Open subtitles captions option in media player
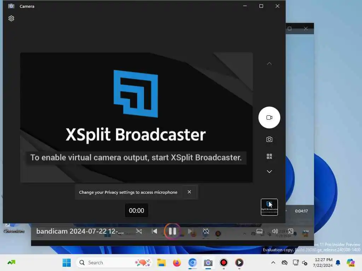This screenshot has height=271, width=362. [259, 231]
